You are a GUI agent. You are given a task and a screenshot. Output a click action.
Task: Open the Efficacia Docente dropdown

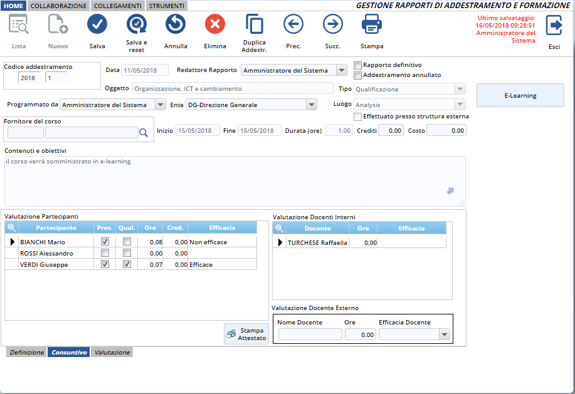[445, 335]
